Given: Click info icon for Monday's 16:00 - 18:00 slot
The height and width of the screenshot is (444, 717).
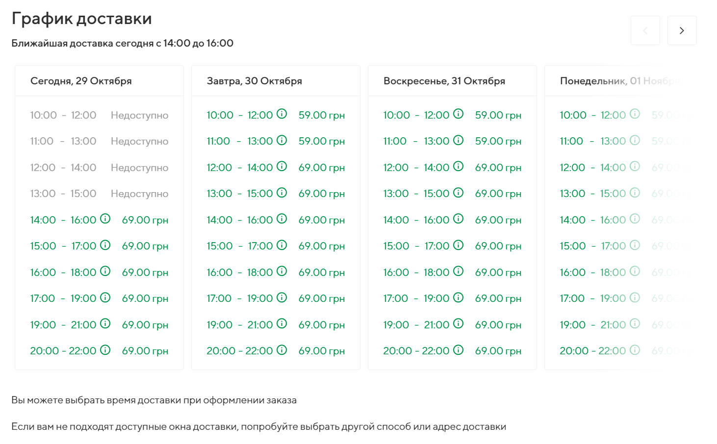Looking at the screenshot, I should (x=635, y=271).
